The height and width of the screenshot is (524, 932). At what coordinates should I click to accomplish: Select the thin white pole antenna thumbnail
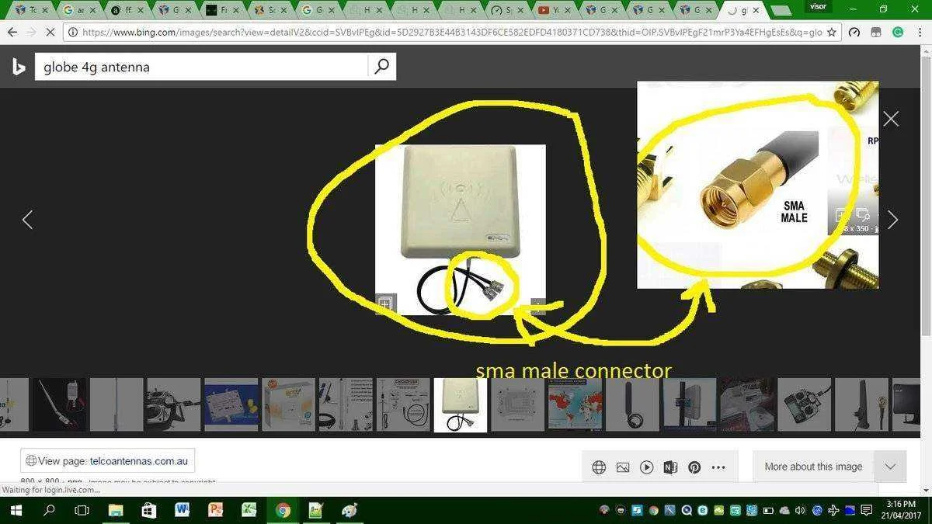point(116,404)
